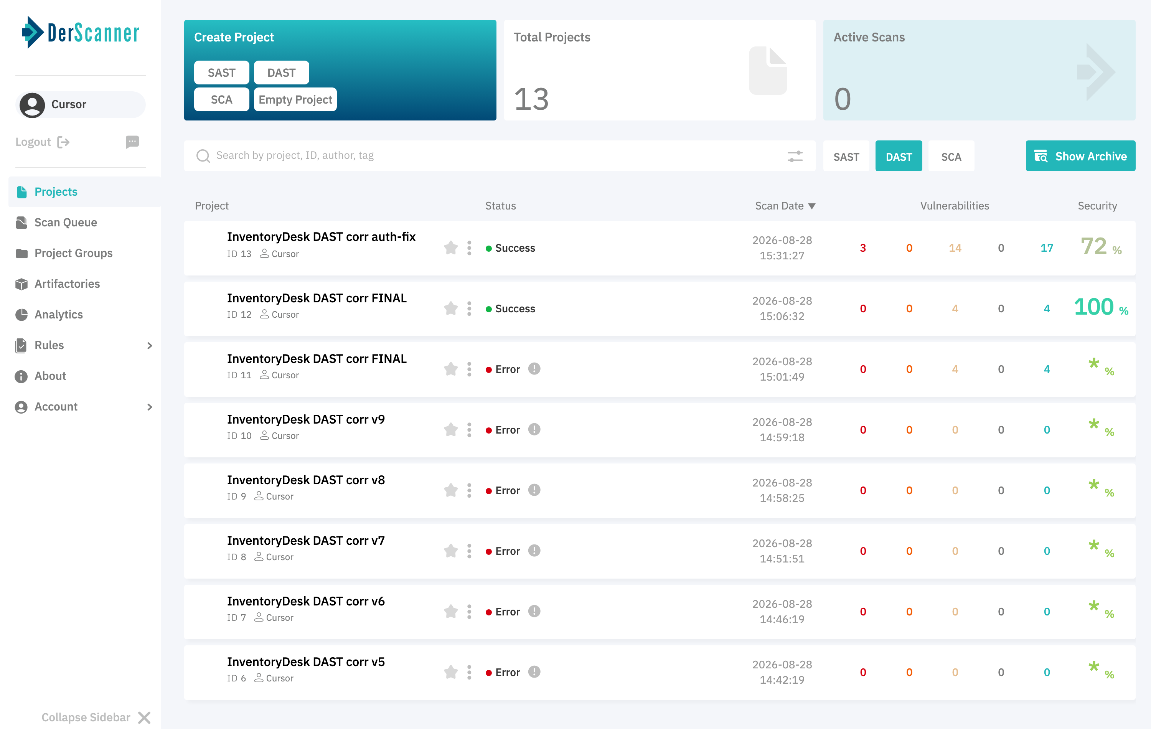
Task: Star the corr v5 project
Action: click(x=451, y=672)
